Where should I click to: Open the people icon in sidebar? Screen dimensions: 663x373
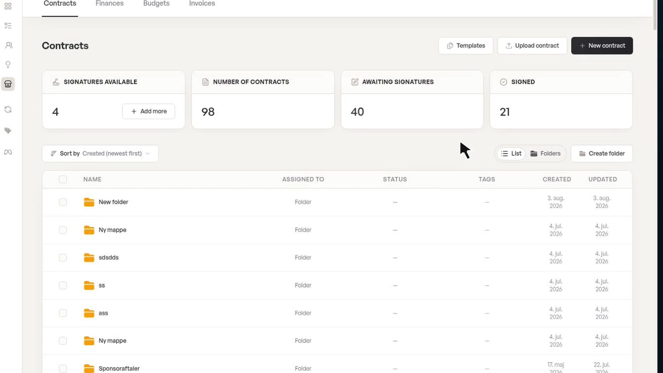click(9, 45)
